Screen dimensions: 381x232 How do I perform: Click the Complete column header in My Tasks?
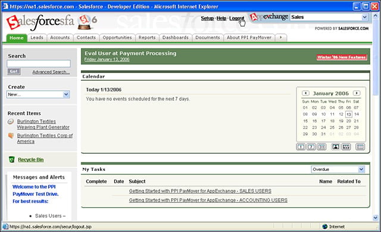click(96, 182)
